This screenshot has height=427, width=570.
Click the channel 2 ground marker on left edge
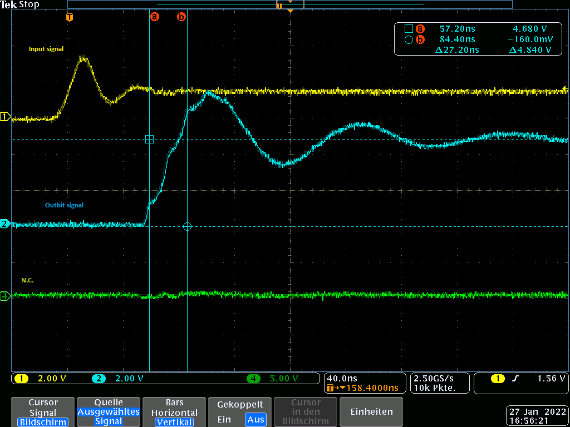(x=5, y=224)
